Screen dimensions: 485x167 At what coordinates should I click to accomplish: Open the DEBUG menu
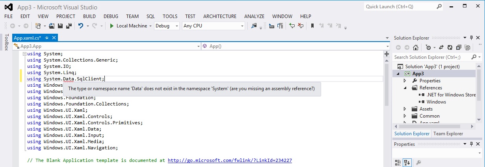tap(111, 16)
